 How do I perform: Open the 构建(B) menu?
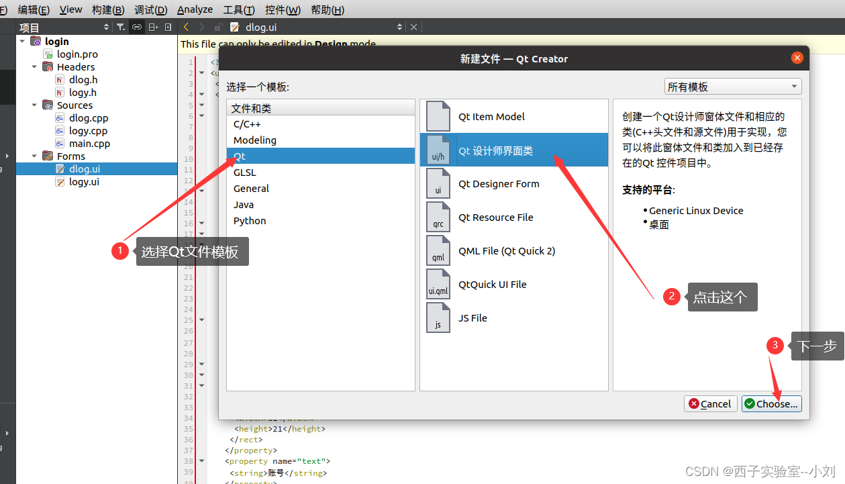[x=108, y=9]
